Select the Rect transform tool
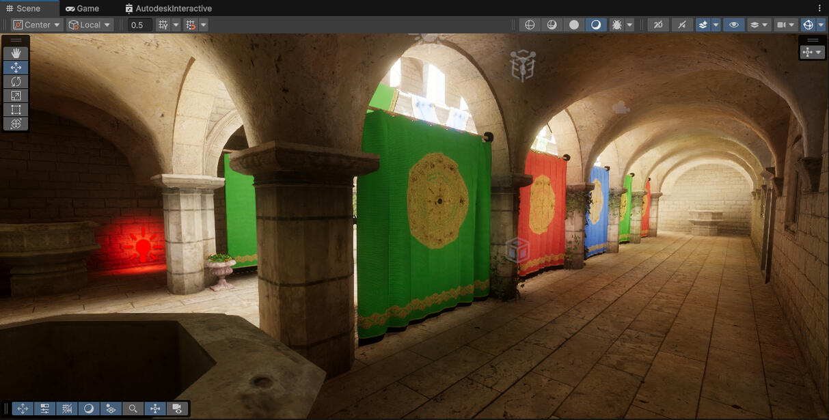Viewport: 829px width, 420px height. [16, 109]
